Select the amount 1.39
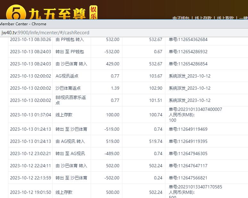The image size is (248, 198). [x=115, y=88]
